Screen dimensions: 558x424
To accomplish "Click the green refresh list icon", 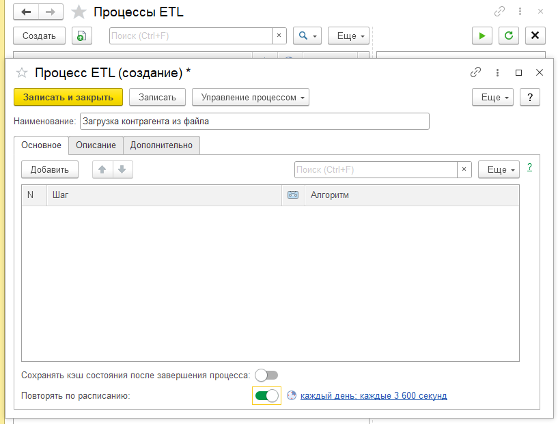I will [x=508, y=36].
